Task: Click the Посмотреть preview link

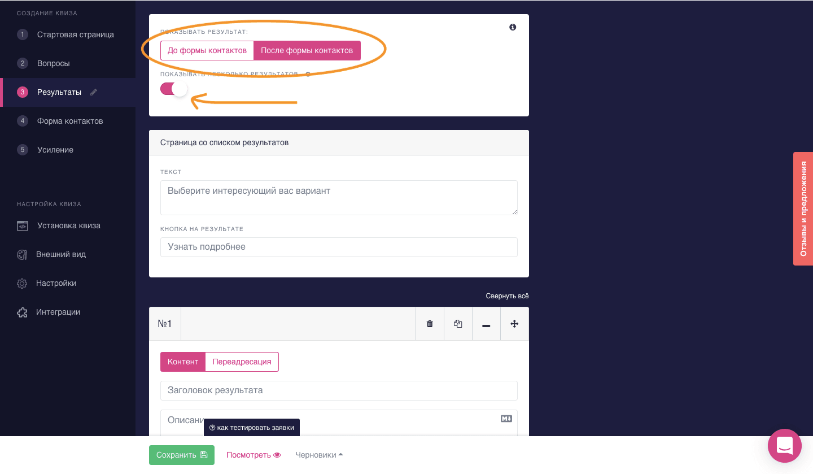Action: (x=253, y=455)
